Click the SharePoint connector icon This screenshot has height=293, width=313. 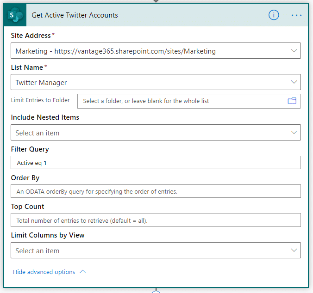tap(15, 15)
